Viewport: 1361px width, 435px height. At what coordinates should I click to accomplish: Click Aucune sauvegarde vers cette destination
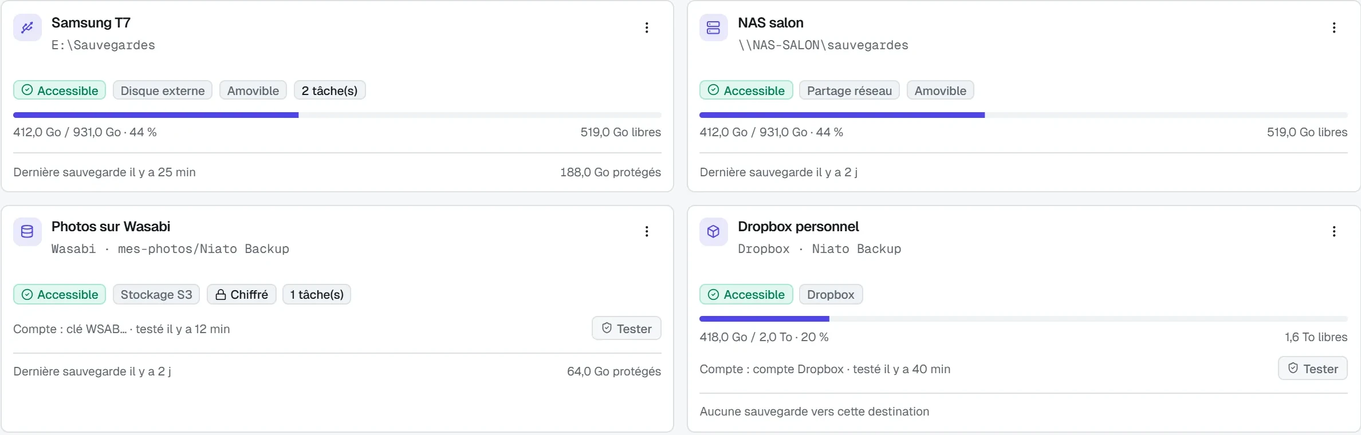tap(815, 412)
